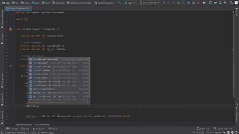The height and width of the screenshot is (134, 239).
Task: Click the Project Structure window icon
Action: pos(211,3)
